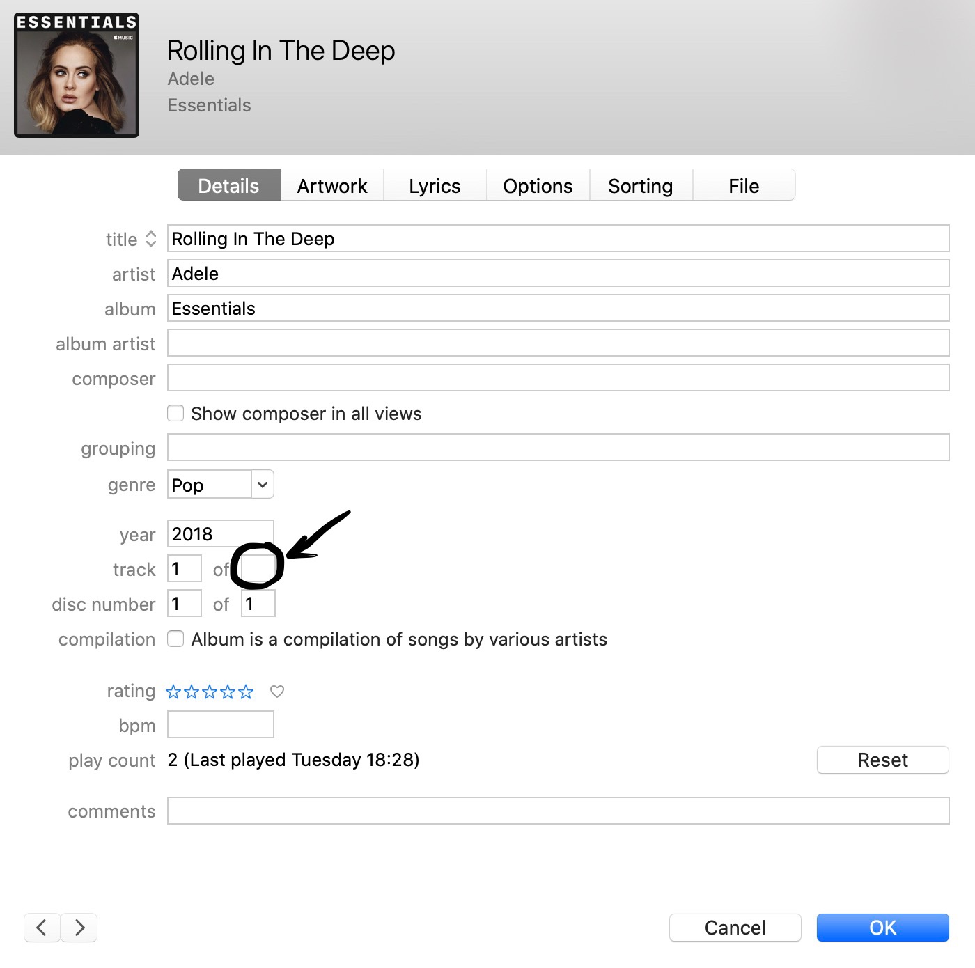Open the Artwork tab
975x968 pixels.
click(x=332, y=185)
